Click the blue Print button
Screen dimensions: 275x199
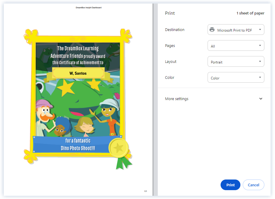230,185
